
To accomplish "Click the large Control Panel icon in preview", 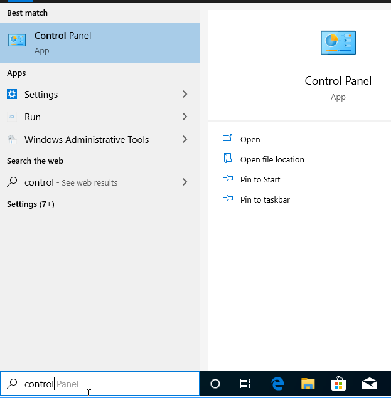I will click(x=338, y=43).
